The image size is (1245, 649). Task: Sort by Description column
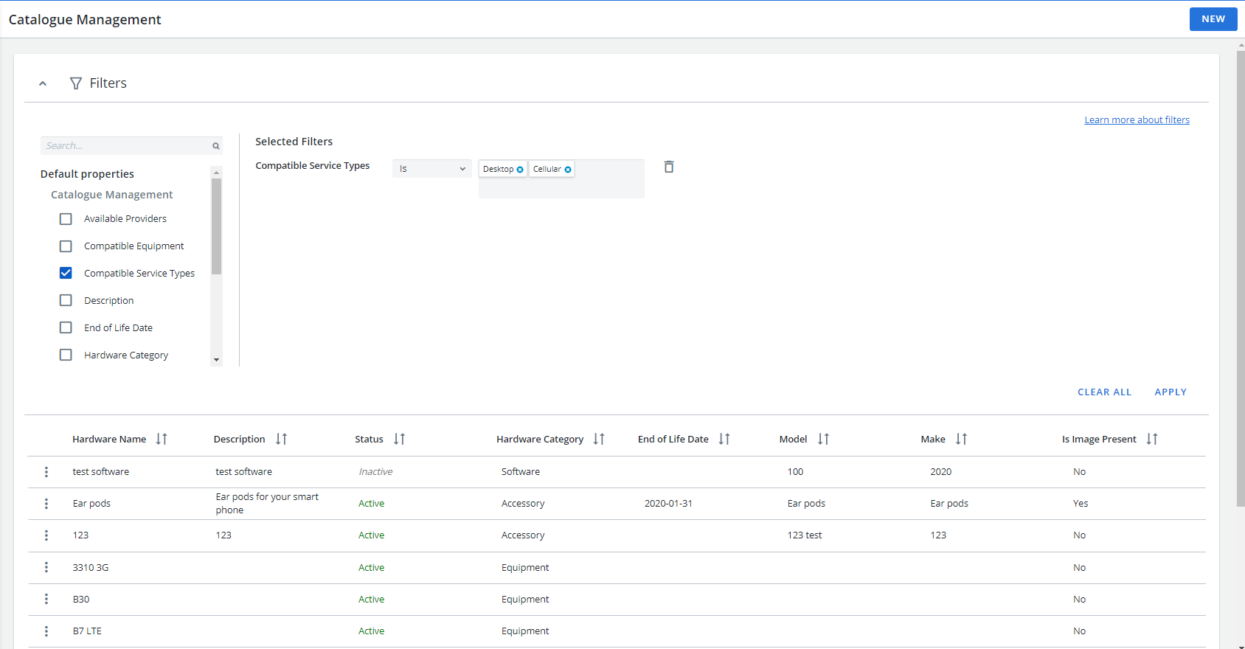coord(281,439)
